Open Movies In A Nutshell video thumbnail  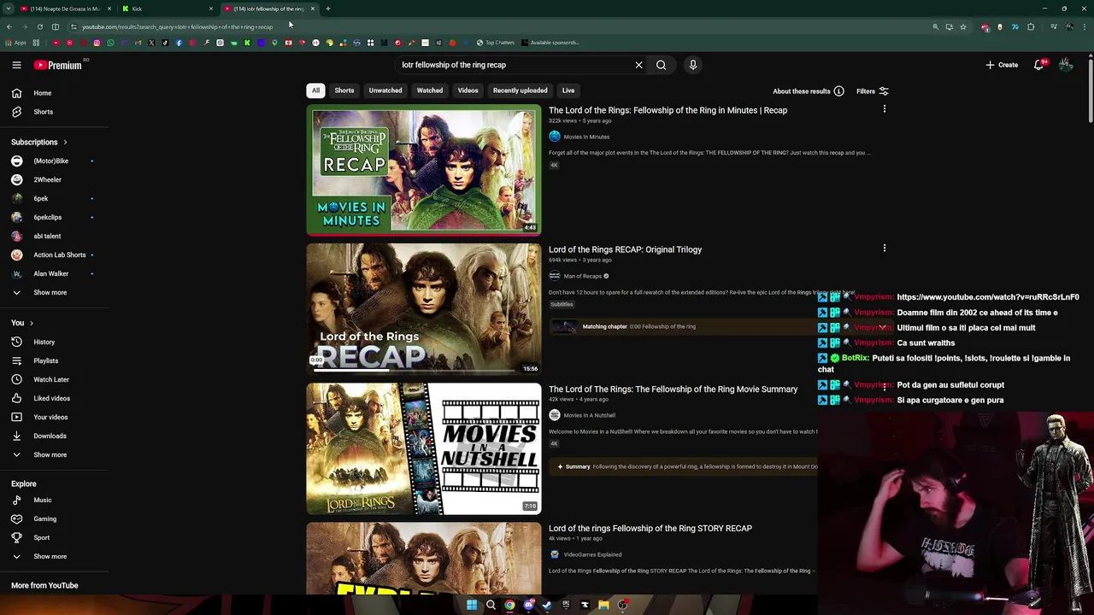pos(424,448)
